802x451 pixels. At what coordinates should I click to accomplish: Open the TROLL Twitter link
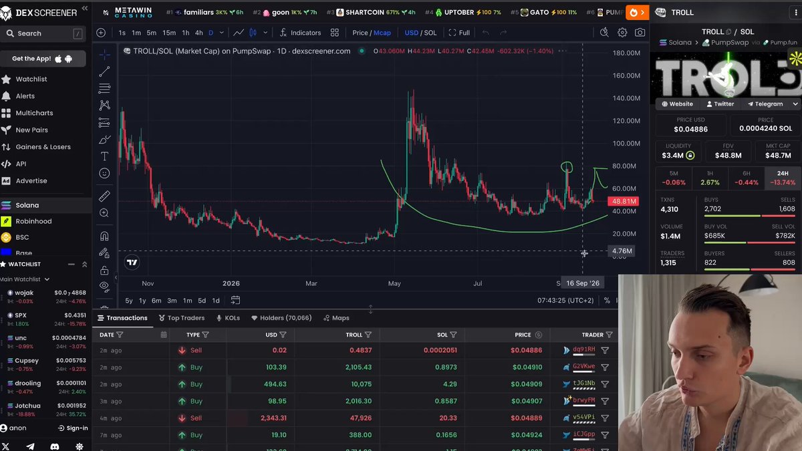point(719,104)
